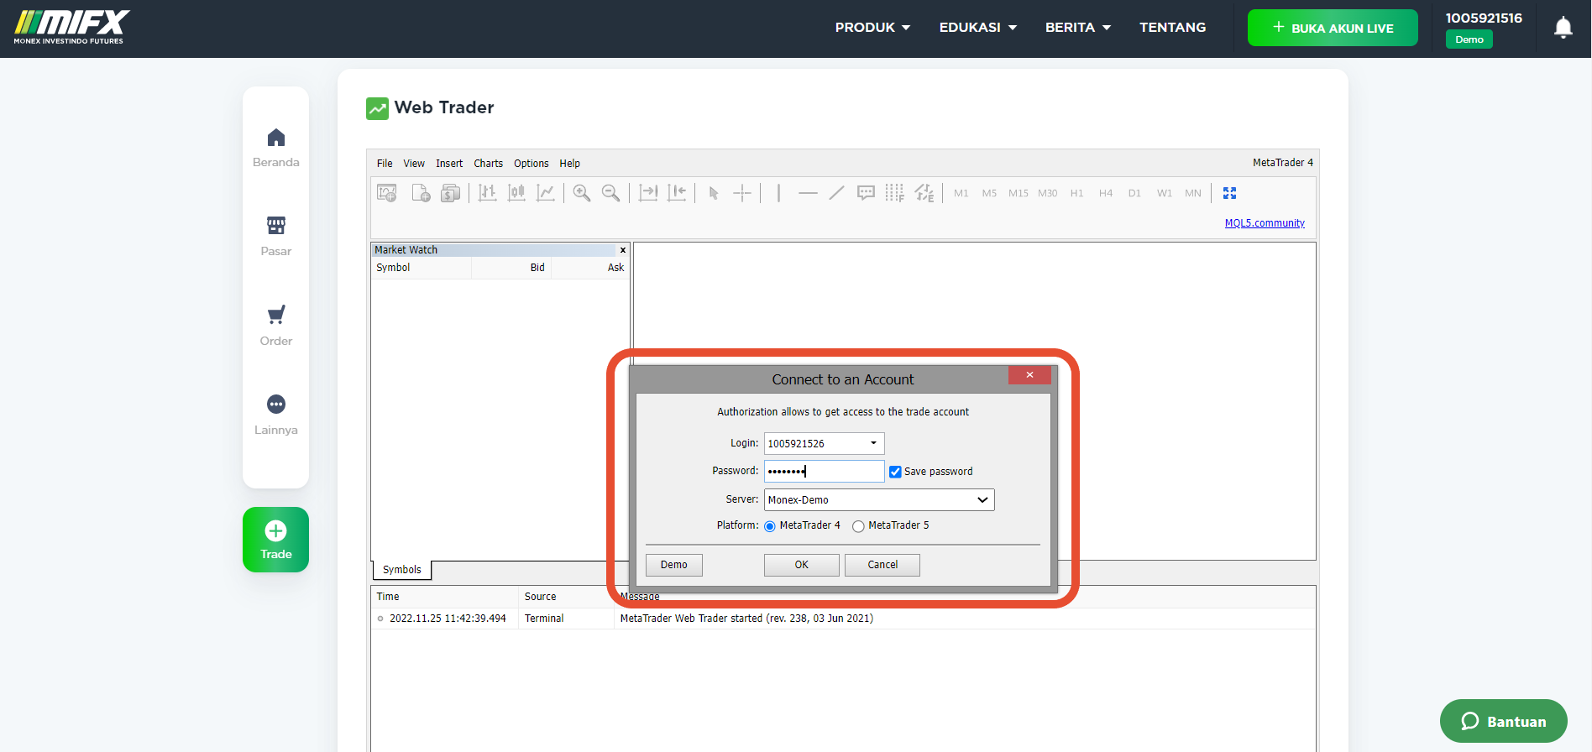The image size is (1592, 752).
Task: Open Beranda home in sidebar
Action: [275, 148]
